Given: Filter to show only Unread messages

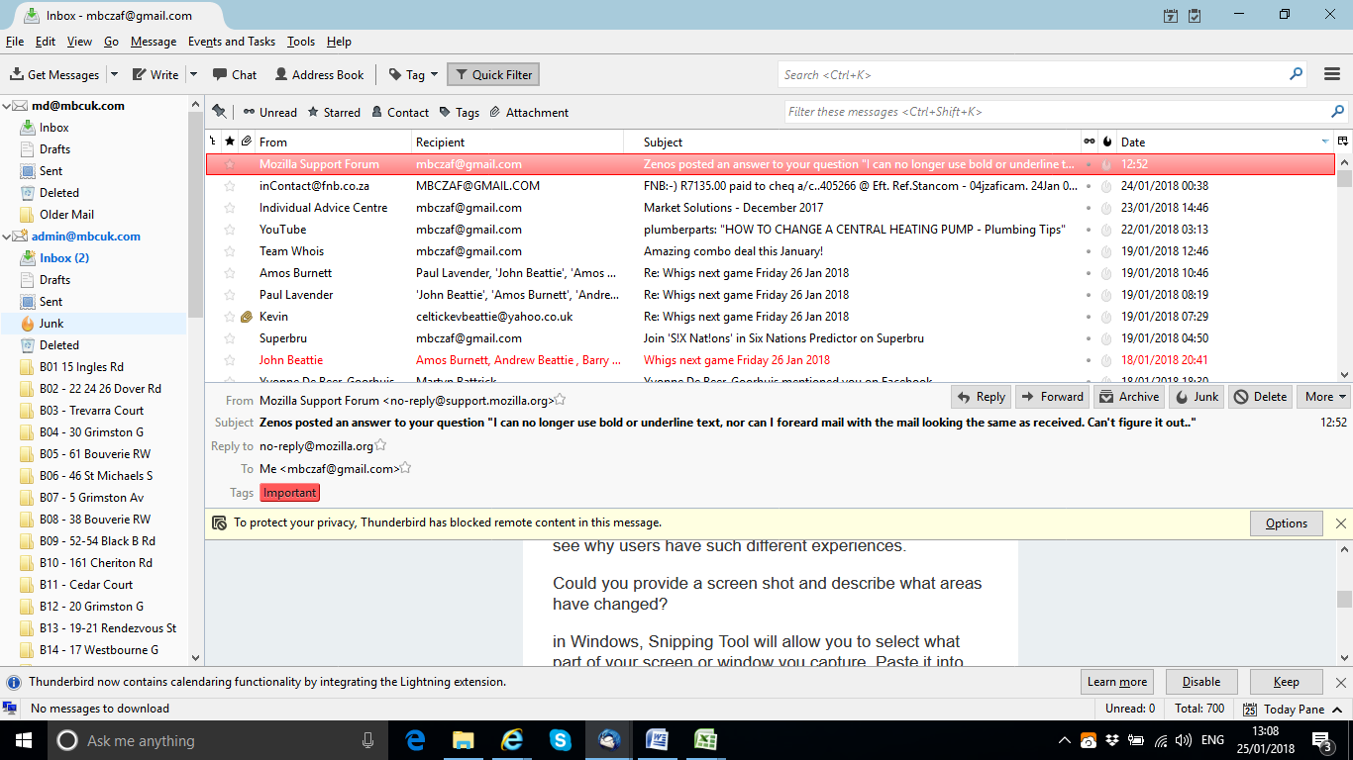Looking at the screenshot, I should (x=269, y=112).
